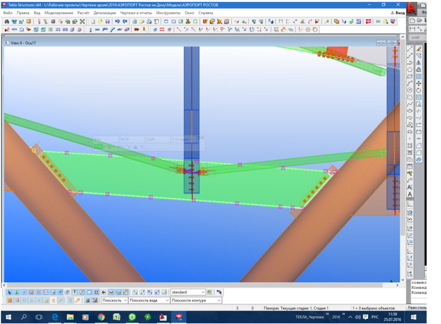The width and height of the screenshot is (441, 324).
Task: Open the Чертежи и отчеты menu
Action: pyautogui.click(x=136, y=13)
